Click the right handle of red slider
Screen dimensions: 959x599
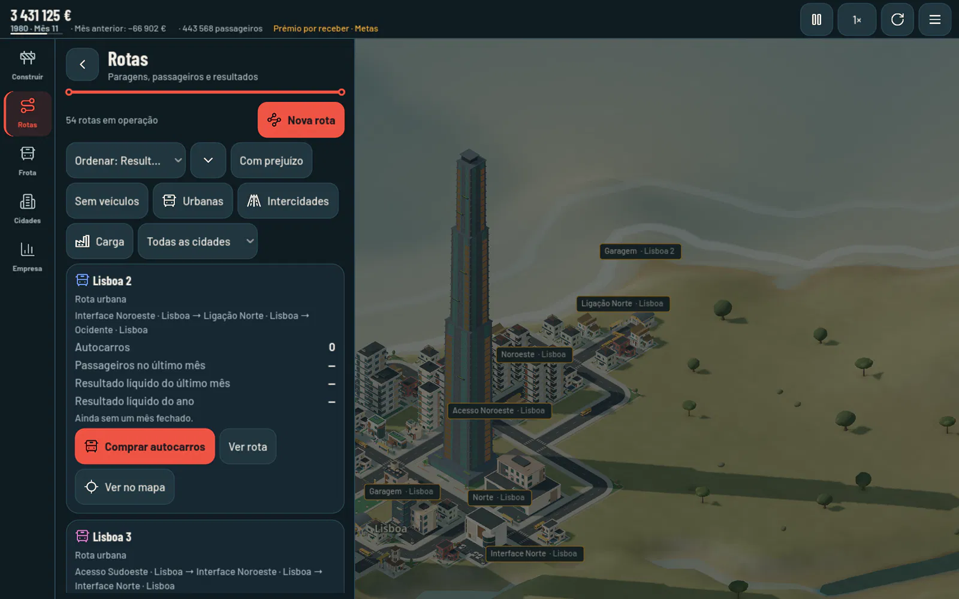pyautogui.click(x=341, y=92)
